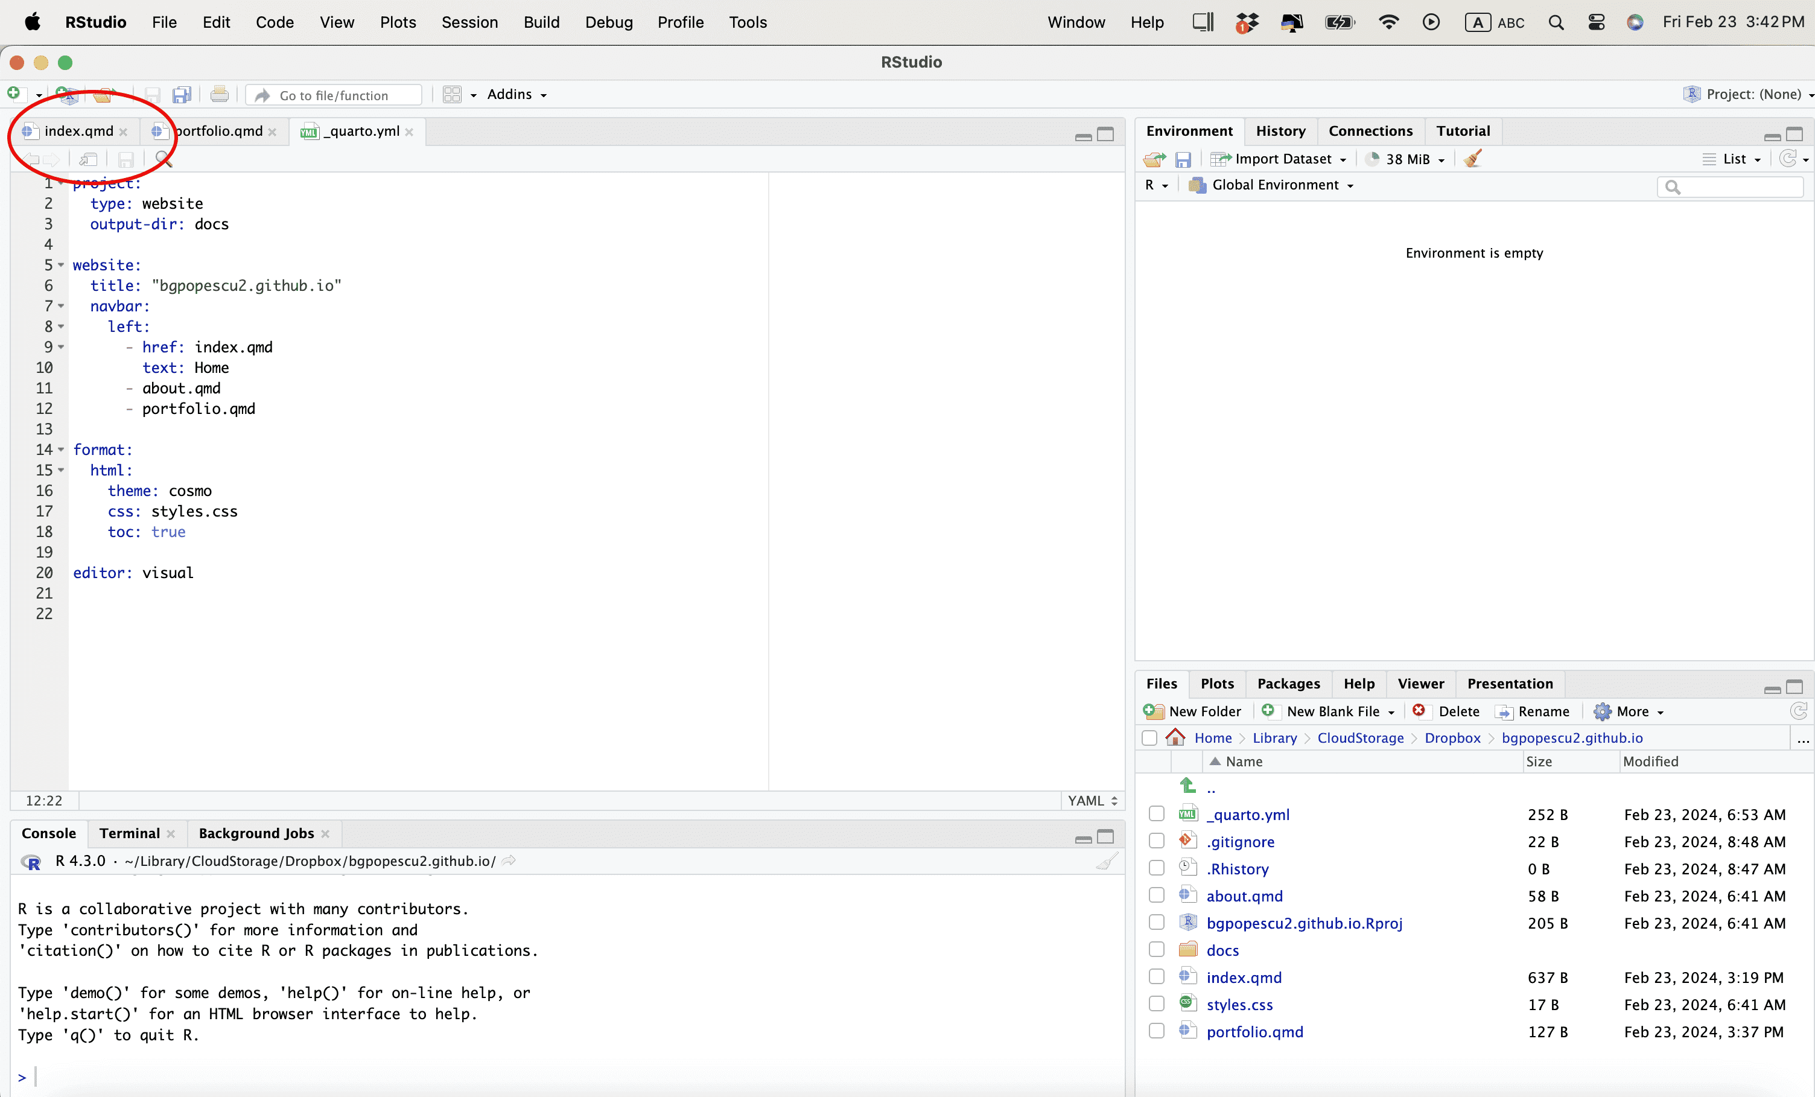
Task: Click the Print document icon
Action: 219,94
